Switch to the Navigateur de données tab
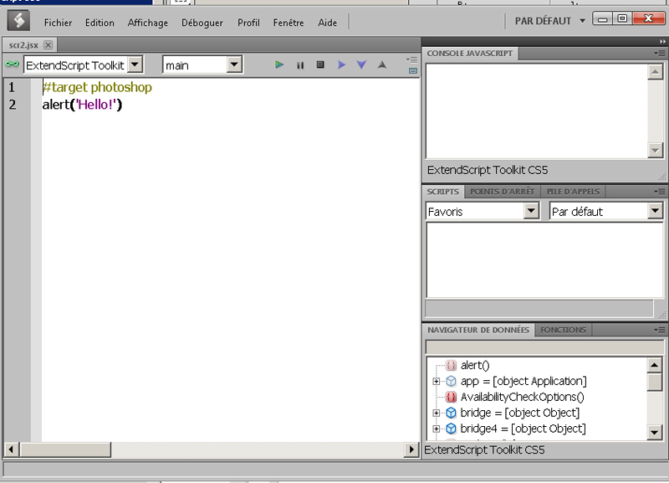 click(478, 330)
